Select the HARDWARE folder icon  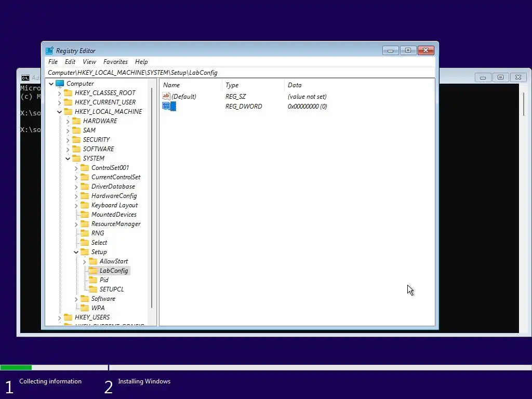(76, 121)
